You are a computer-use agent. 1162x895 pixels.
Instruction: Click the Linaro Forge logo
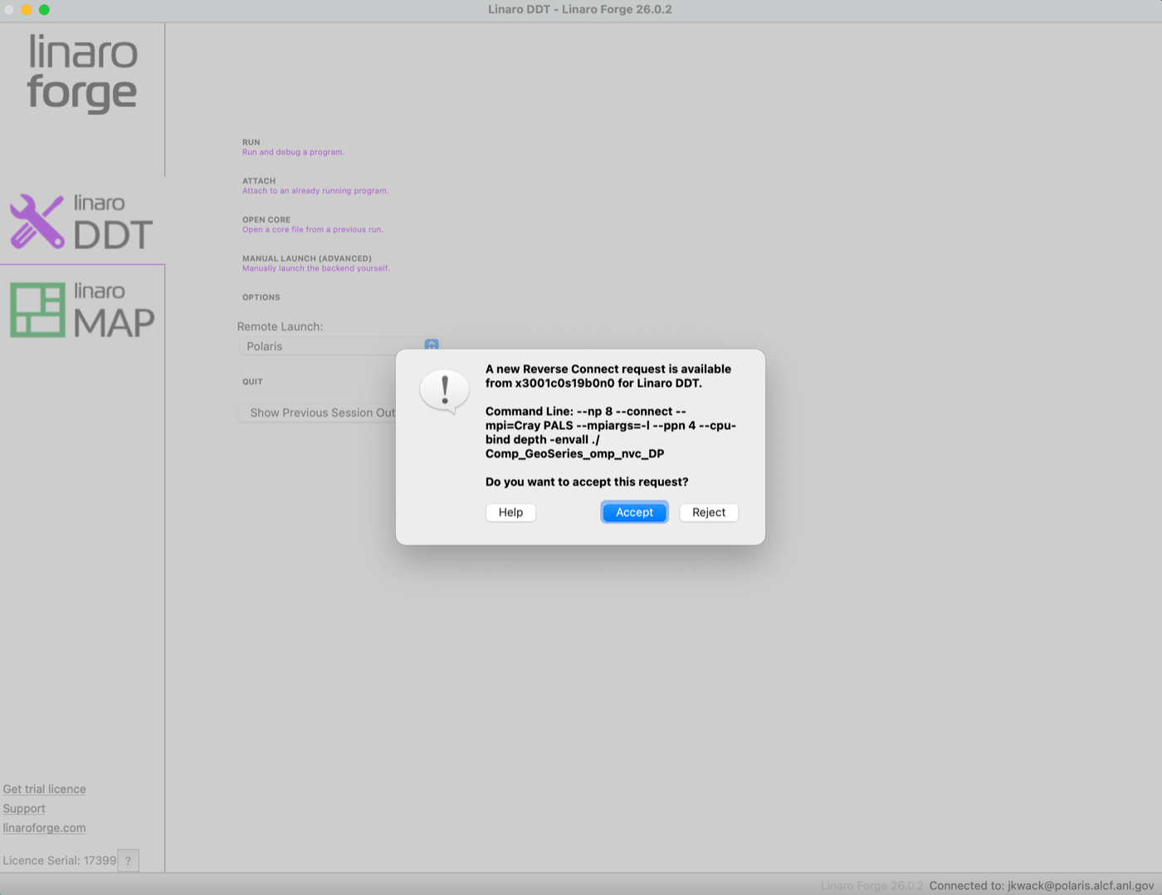click(x=82, y=73)
